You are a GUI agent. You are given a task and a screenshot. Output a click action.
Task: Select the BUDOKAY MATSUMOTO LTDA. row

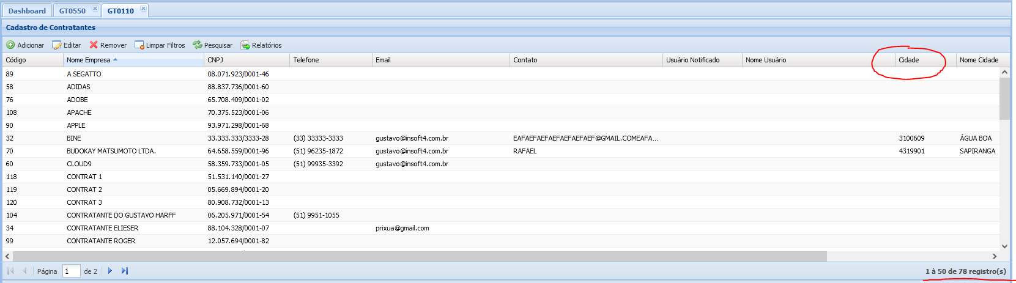(501, 151)
